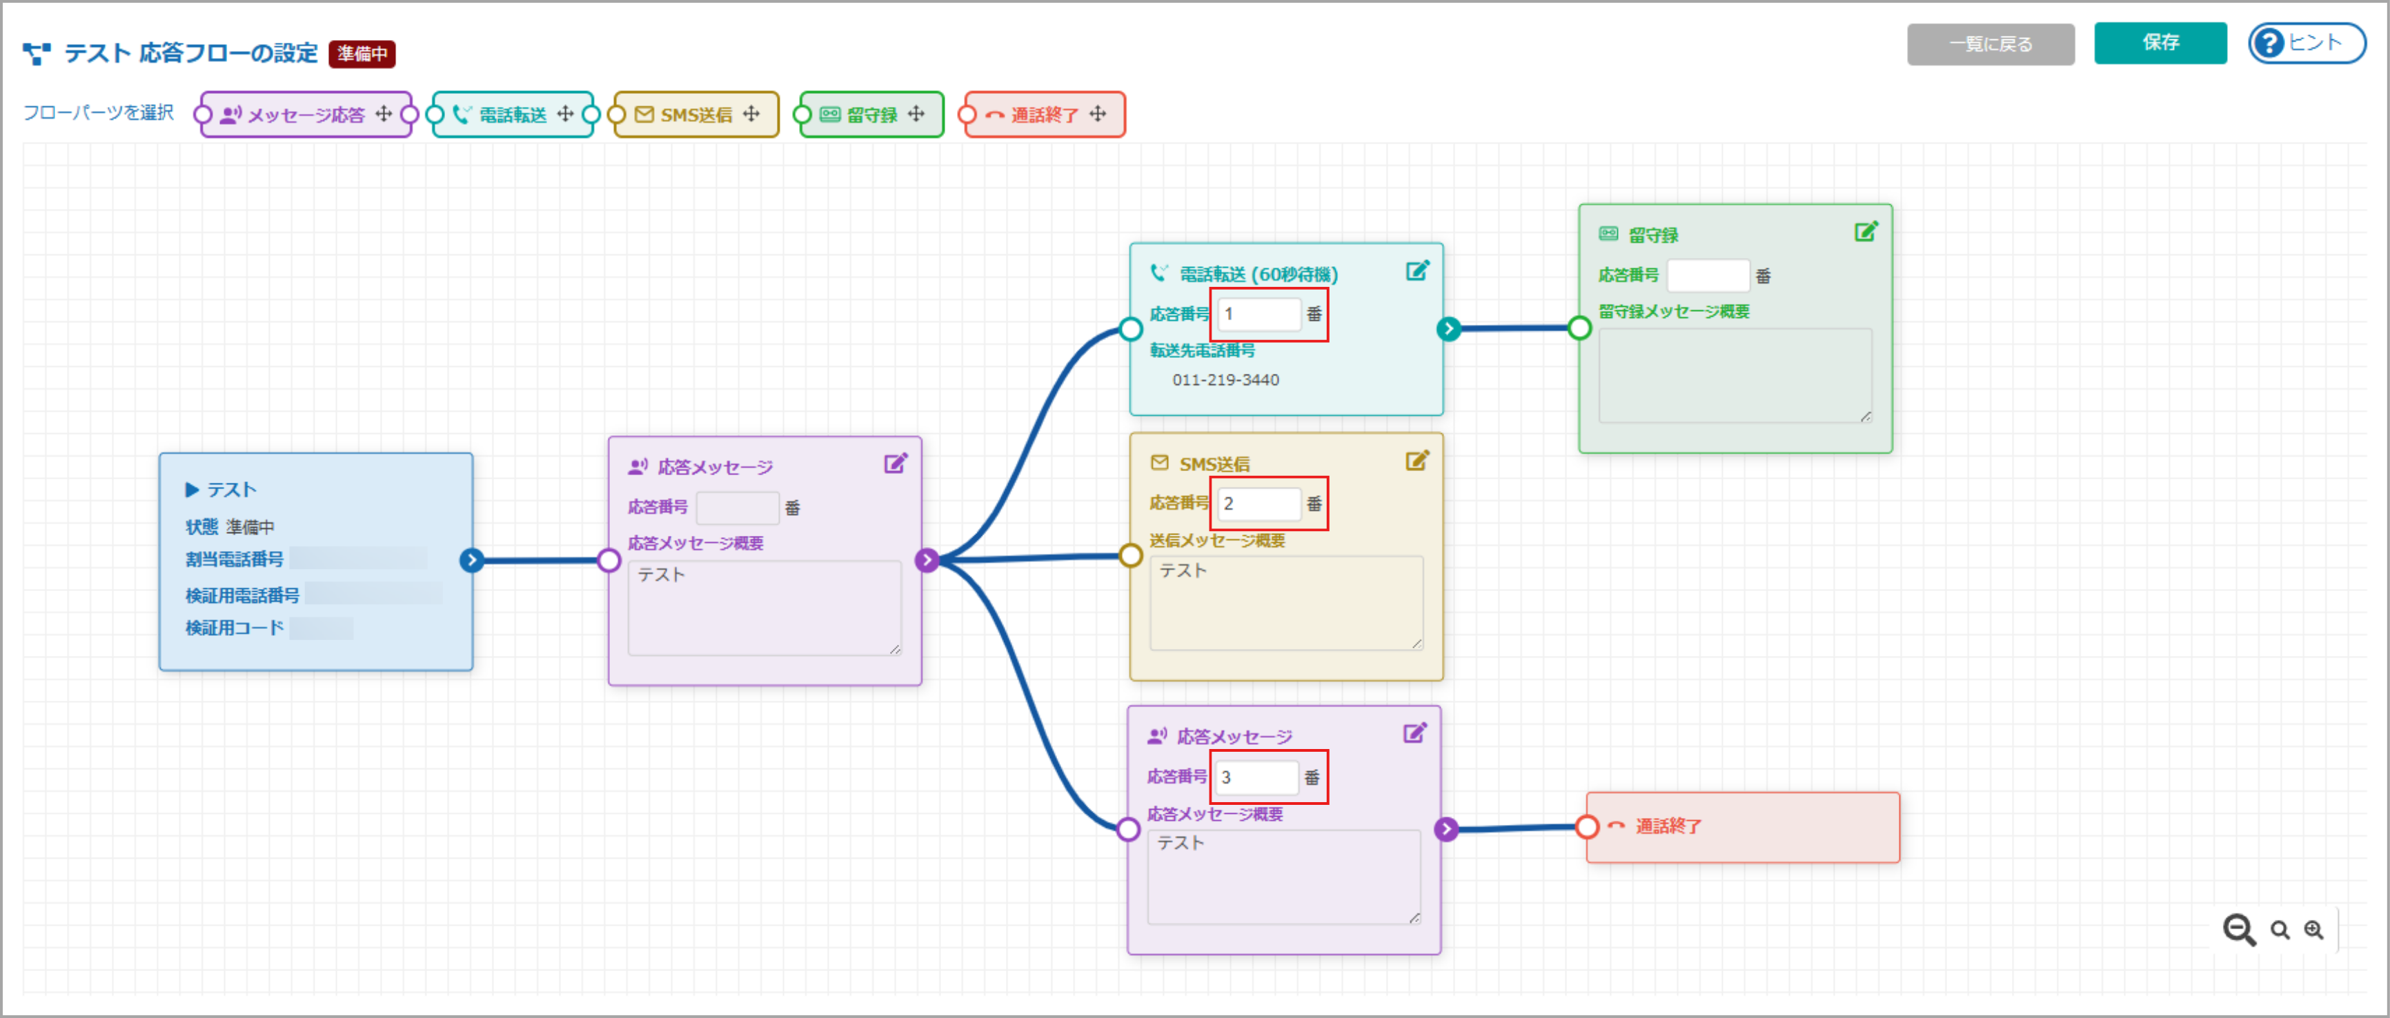
Task: Click the 準備中 status badge in title
Action: pyautogui.click(x=363, y=54)
